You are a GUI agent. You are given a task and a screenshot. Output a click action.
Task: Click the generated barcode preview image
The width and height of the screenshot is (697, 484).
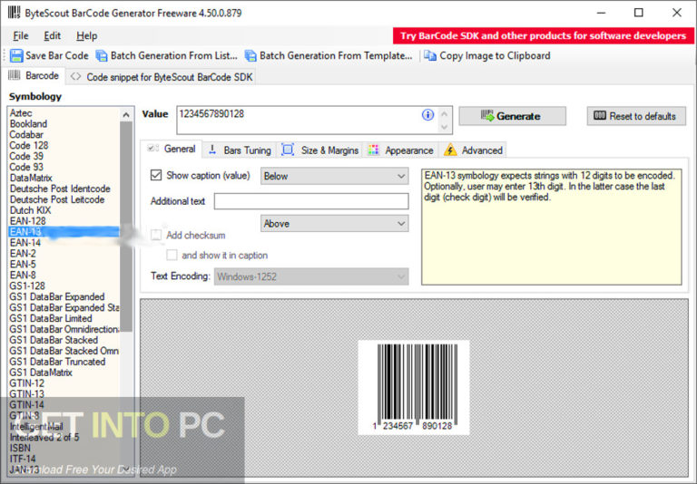[414, 387]
